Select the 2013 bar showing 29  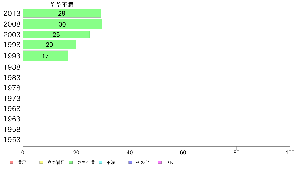pyautogui.click(x=62, y=13)
